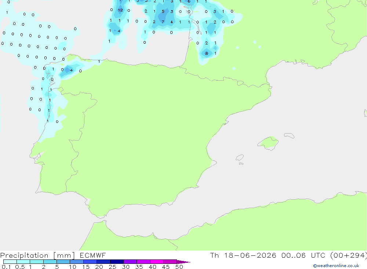Click legend tick label '35'
The width and height of the screenshot is (367, 269).
click(139, 267)
